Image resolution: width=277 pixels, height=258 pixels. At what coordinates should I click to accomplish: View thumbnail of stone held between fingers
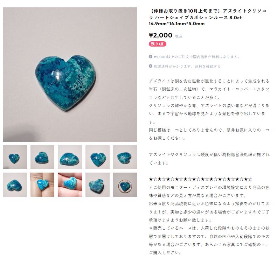tap(42, 185)
